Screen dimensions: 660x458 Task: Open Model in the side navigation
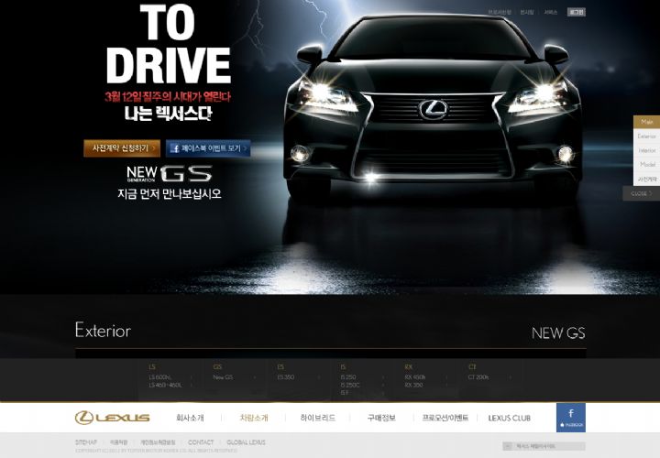coord(646,164)
